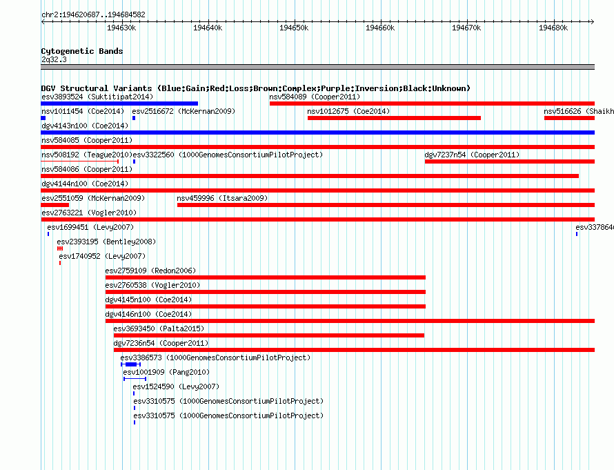Screen dimensions: 614x470
Task: Click the right arrowhead of the ruler
Action: [x=592, y=21]
